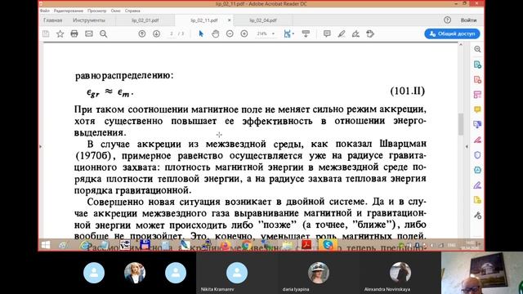This screenshot has width=523, height=294.
Task: Expand the fit page options arrow
Action: click(293, 33)
